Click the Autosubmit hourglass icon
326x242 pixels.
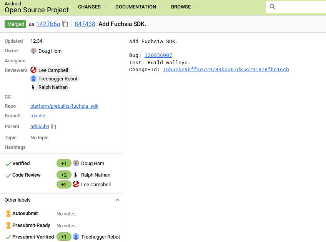pyautogui.click(x=8, y=214)
